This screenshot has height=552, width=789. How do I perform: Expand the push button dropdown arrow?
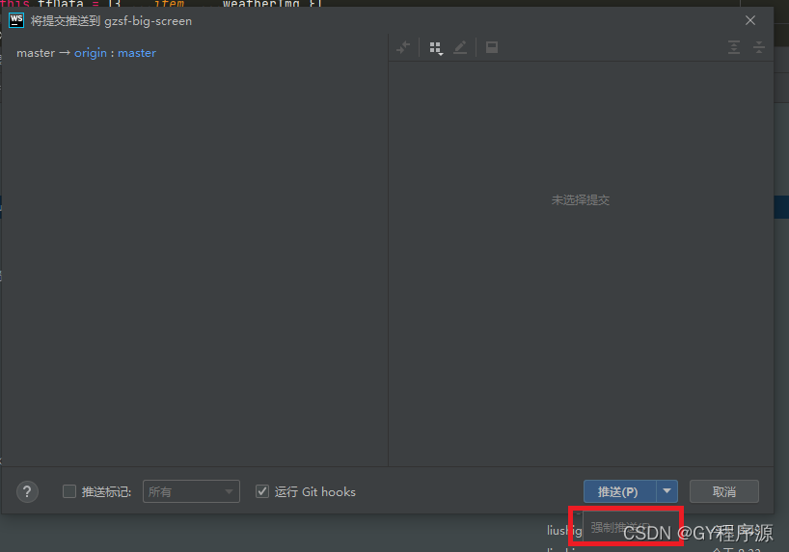pos(667,491)
